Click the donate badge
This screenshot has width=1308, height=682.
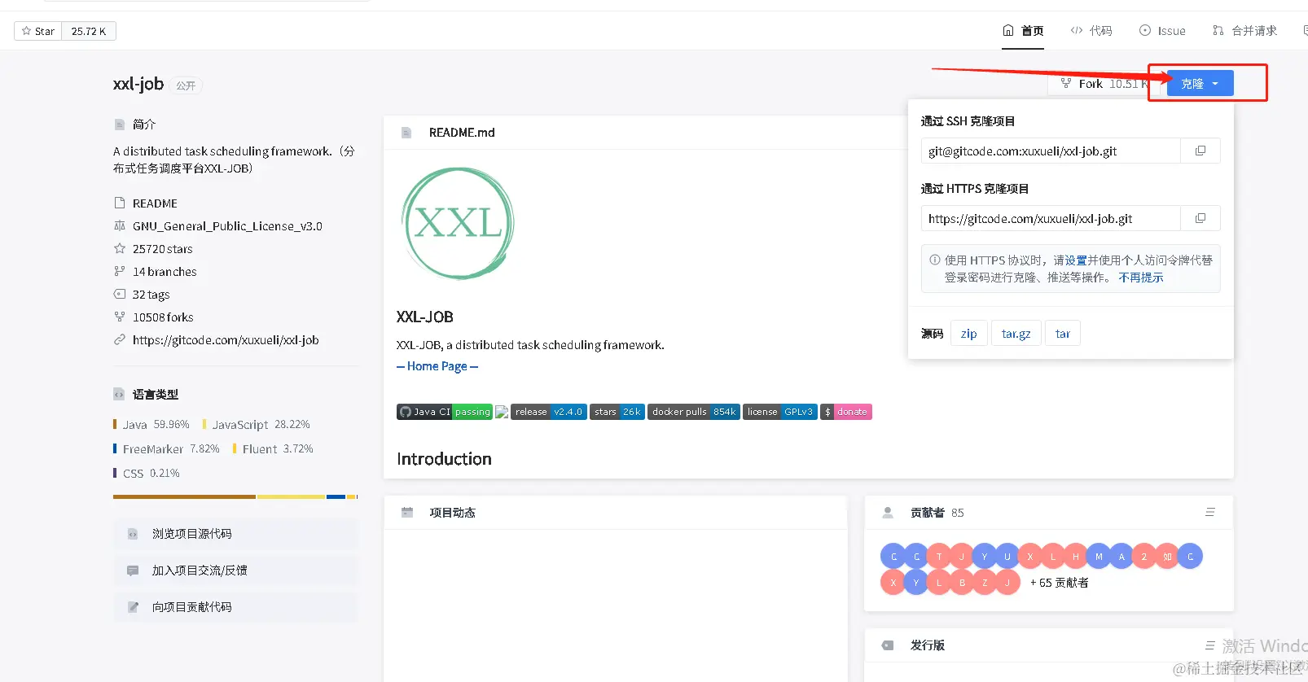(x=846, y=412)
